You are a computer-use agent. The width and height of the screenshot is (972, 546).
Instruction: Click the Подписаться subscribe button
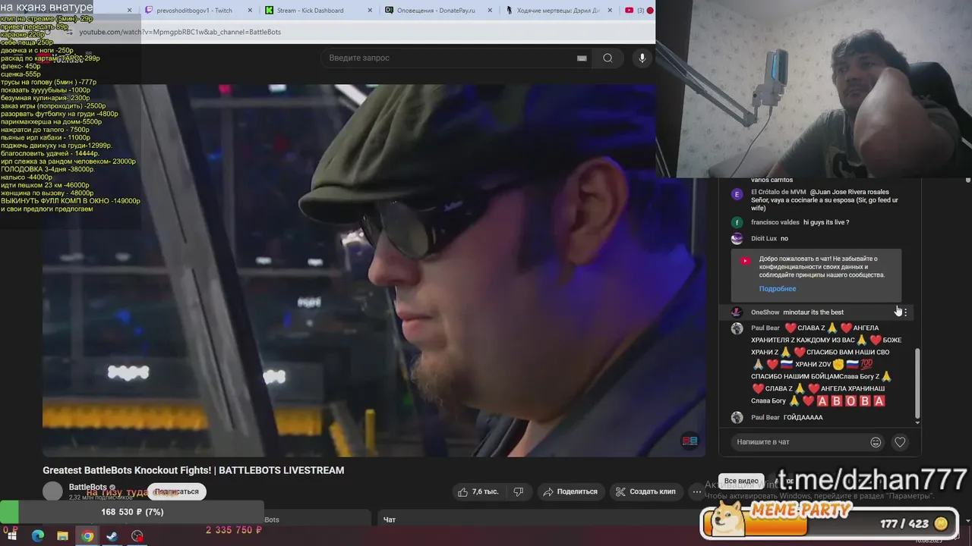click(x=176, y=491)
